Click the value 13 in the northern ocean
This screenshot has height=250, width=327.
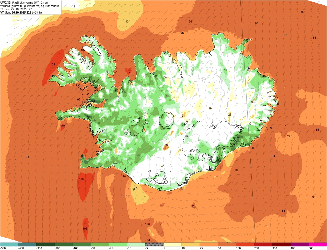(x=127, y=22)
